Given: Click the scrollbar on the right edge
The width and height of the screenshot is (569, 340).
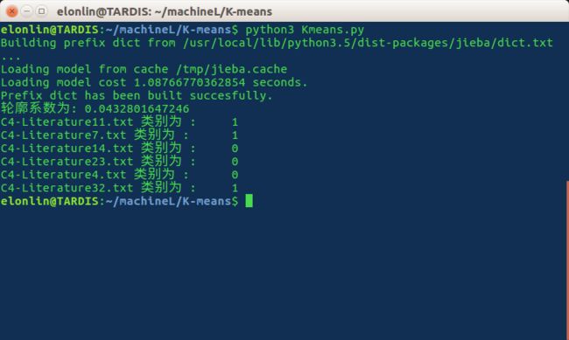Looking at the screenshot, I should point(567,260).
